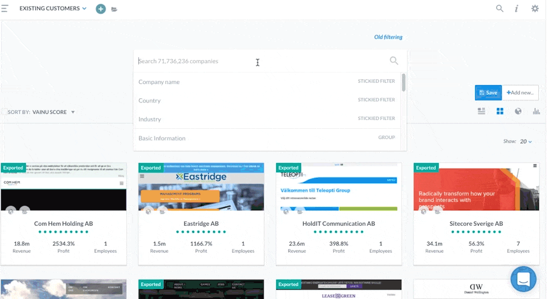Open the folder icon next to the plus button
The height and width of the screenshot is (299, 547).
click(x=114, y=9)
